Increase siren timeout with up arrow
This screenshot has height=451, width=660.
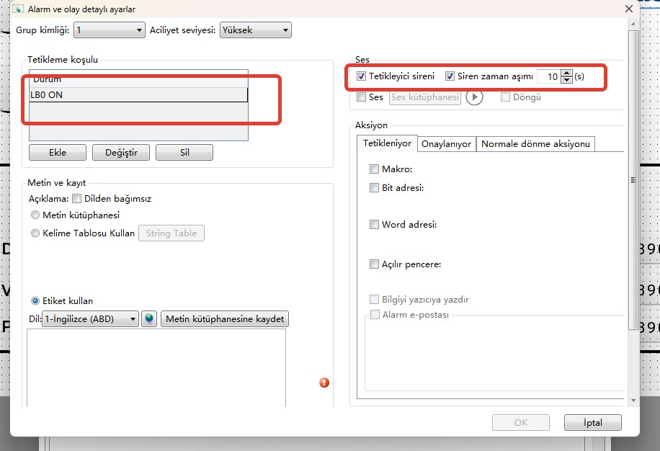566,73
